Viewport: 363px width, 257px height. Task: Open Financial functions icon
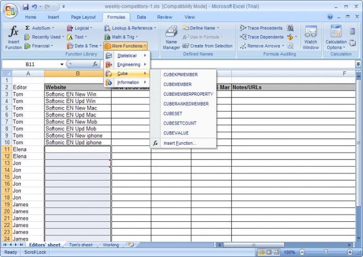pyautogui.click(x=27, y=46)
